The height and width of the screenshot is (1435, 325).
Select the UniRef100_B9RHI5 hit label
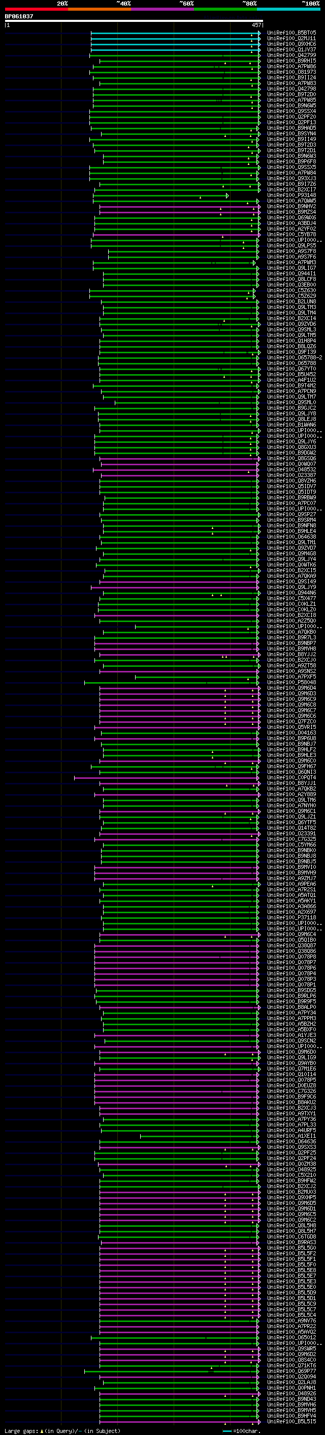[x=291, y=61]
